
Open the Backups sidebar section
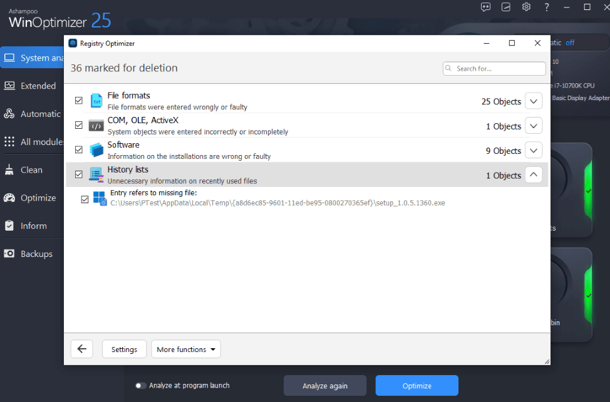point(33,254)
